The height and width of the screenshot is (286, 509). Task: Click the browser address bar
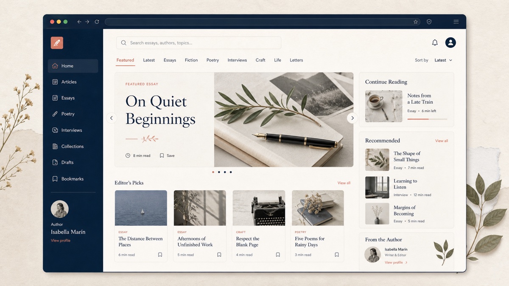(262, 22)
